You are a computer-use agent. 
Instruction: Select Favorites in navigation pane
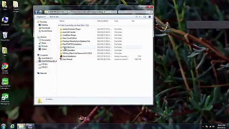[x=42, y=22]
